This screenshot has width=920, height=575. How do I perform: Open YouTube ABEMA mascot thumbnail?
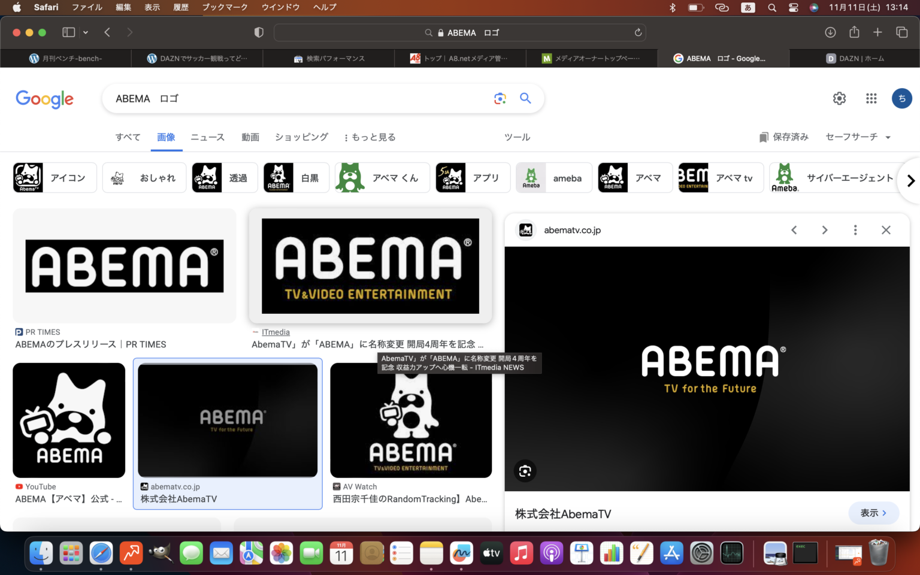point(69,420)
